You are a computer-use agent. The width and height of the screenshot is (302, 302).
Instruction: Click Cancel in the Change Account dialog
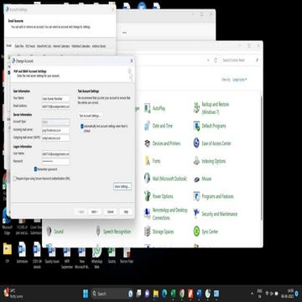coord(111,211)
